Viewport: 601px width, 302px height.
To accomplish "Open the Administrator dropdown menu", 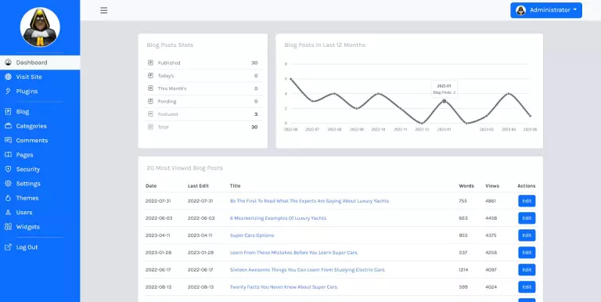I will (546, 10).
